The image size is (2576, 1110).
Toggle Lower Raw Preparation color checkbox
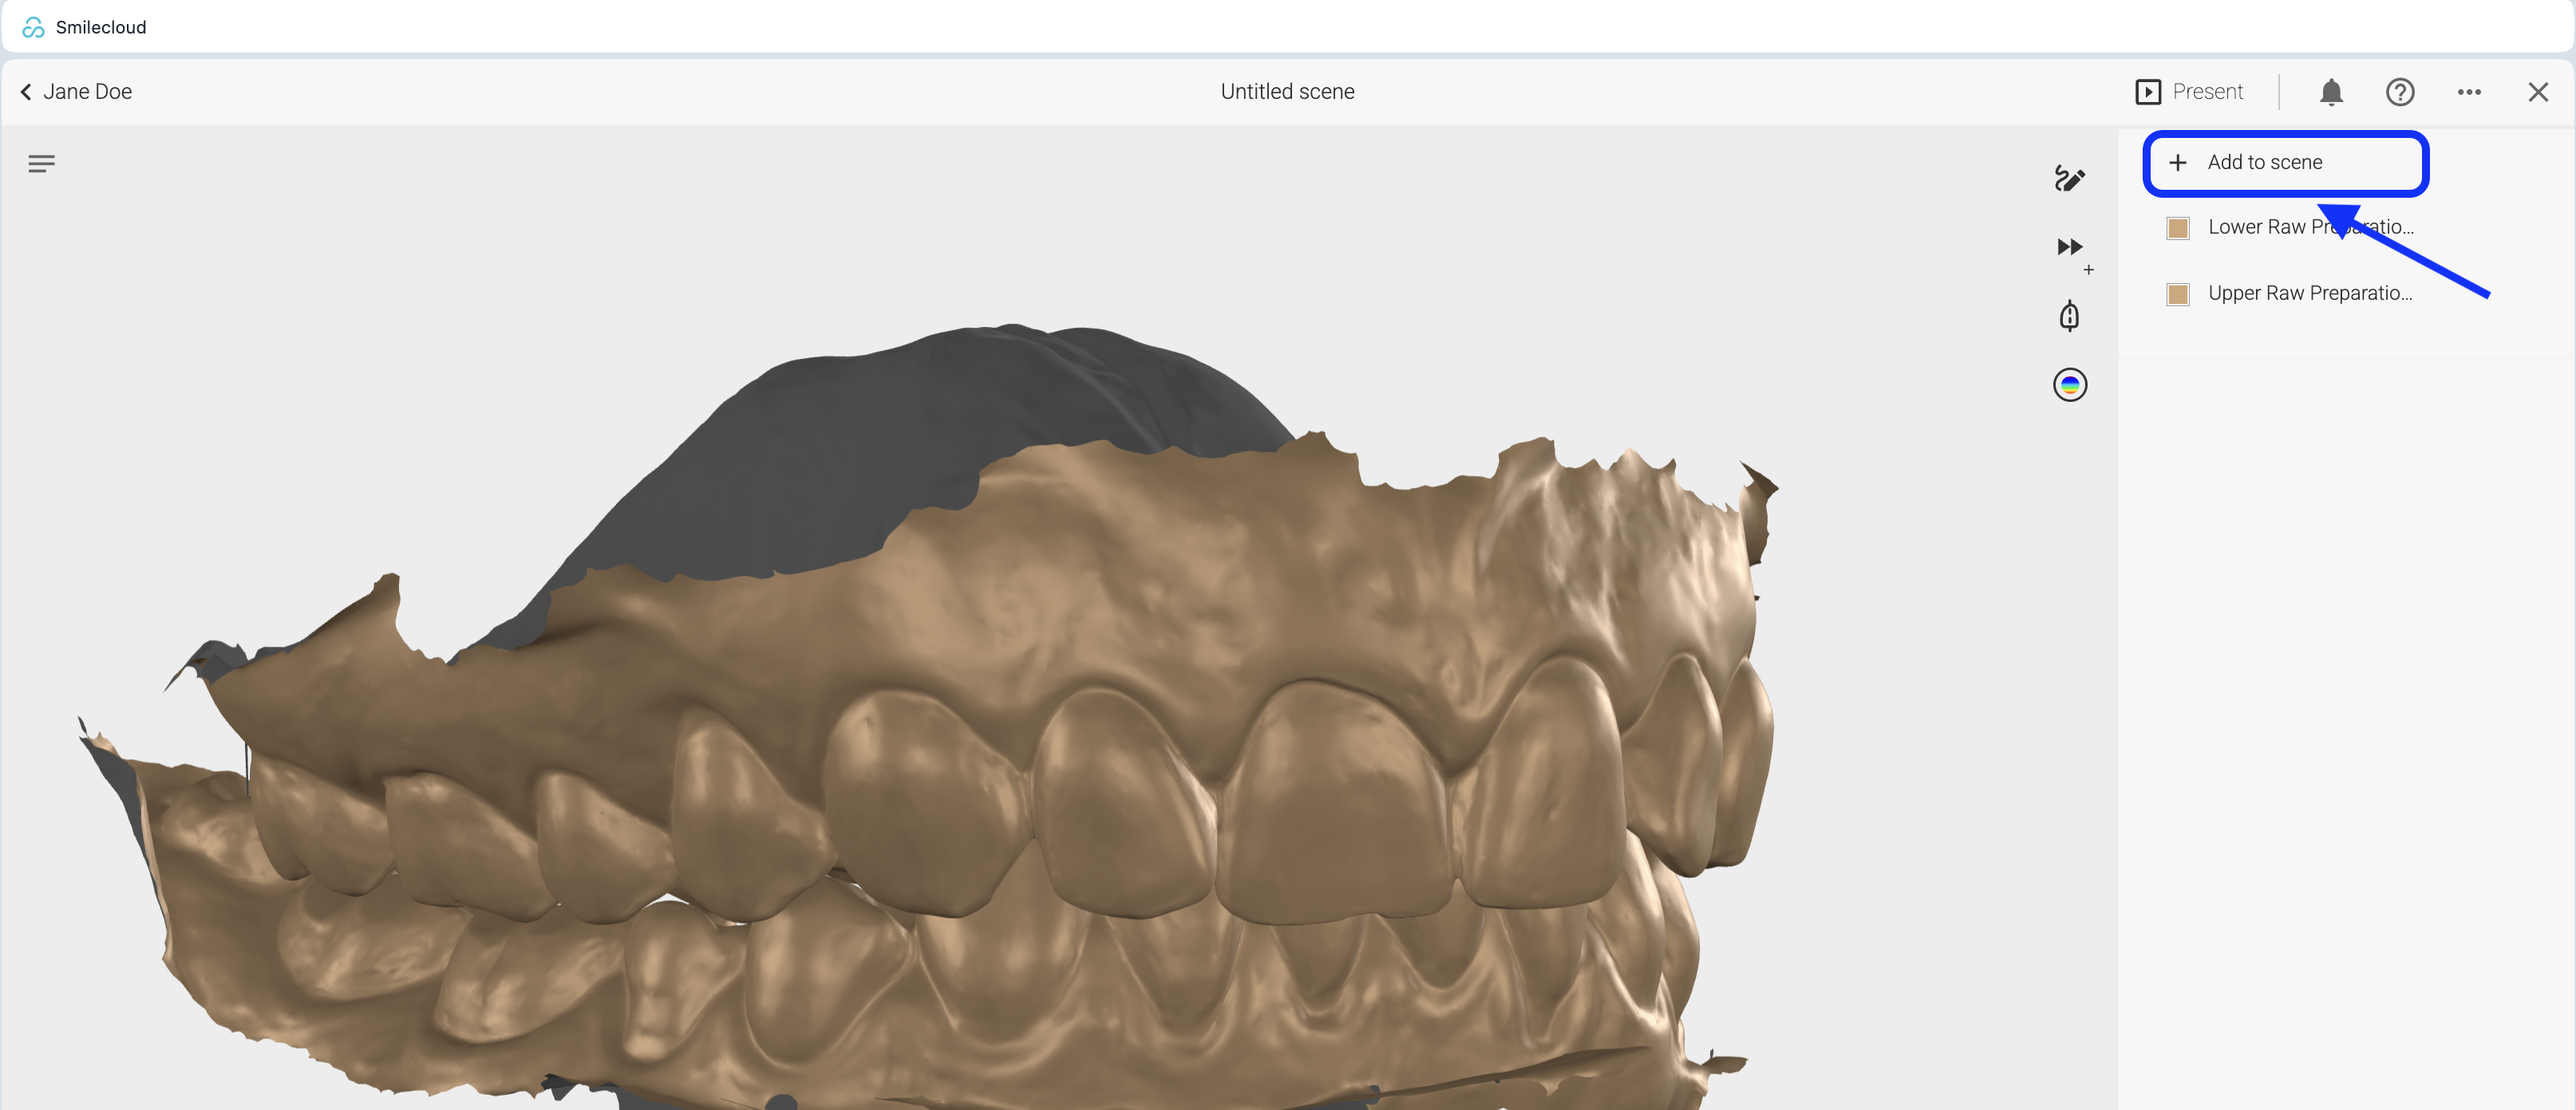point(2178,228)
